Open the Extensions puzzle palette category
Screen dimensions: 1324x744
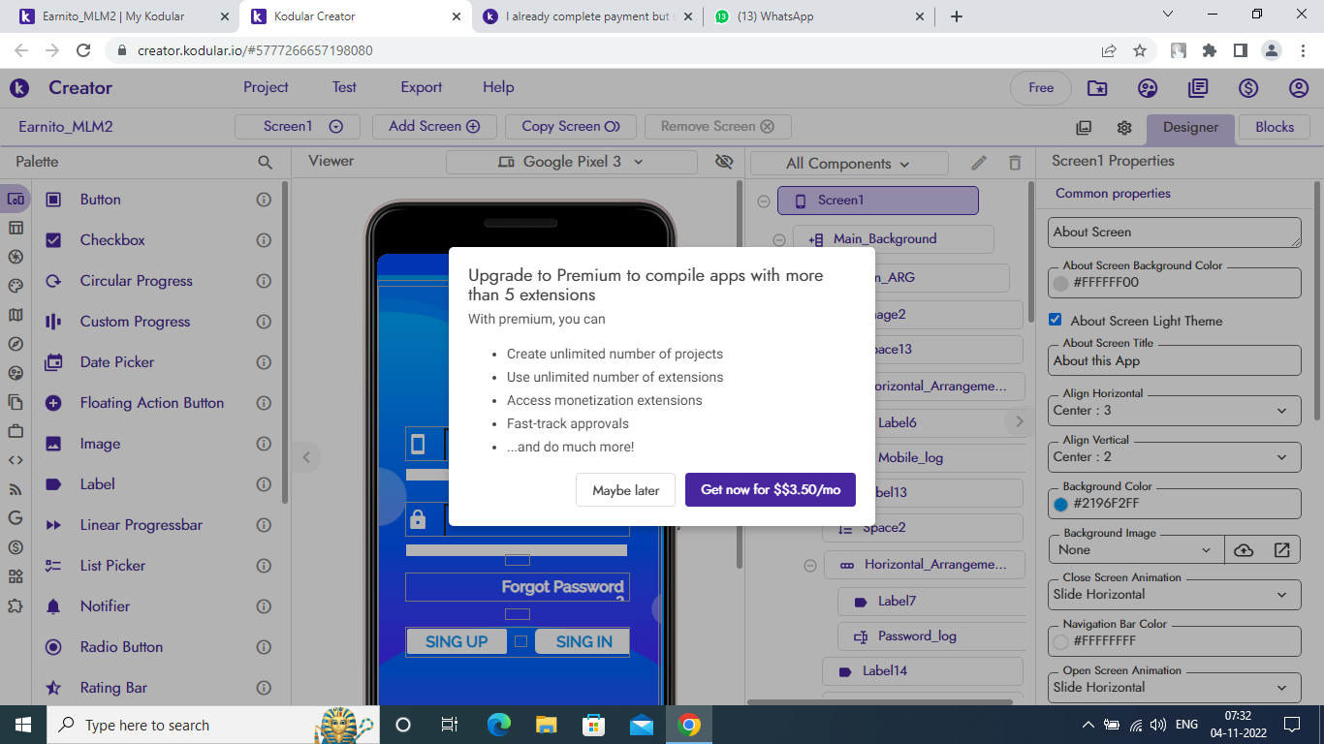tap(16, 605)
